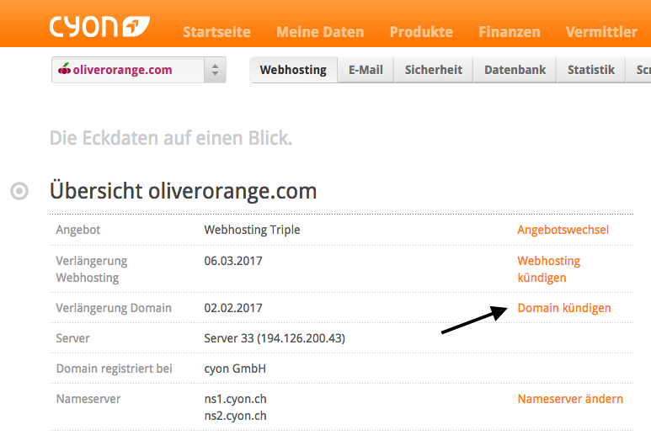The width and height of the screenshot is (651, 435).
Task: Click Server 33 (194.126.200.43) text
Action: point(275,338)
